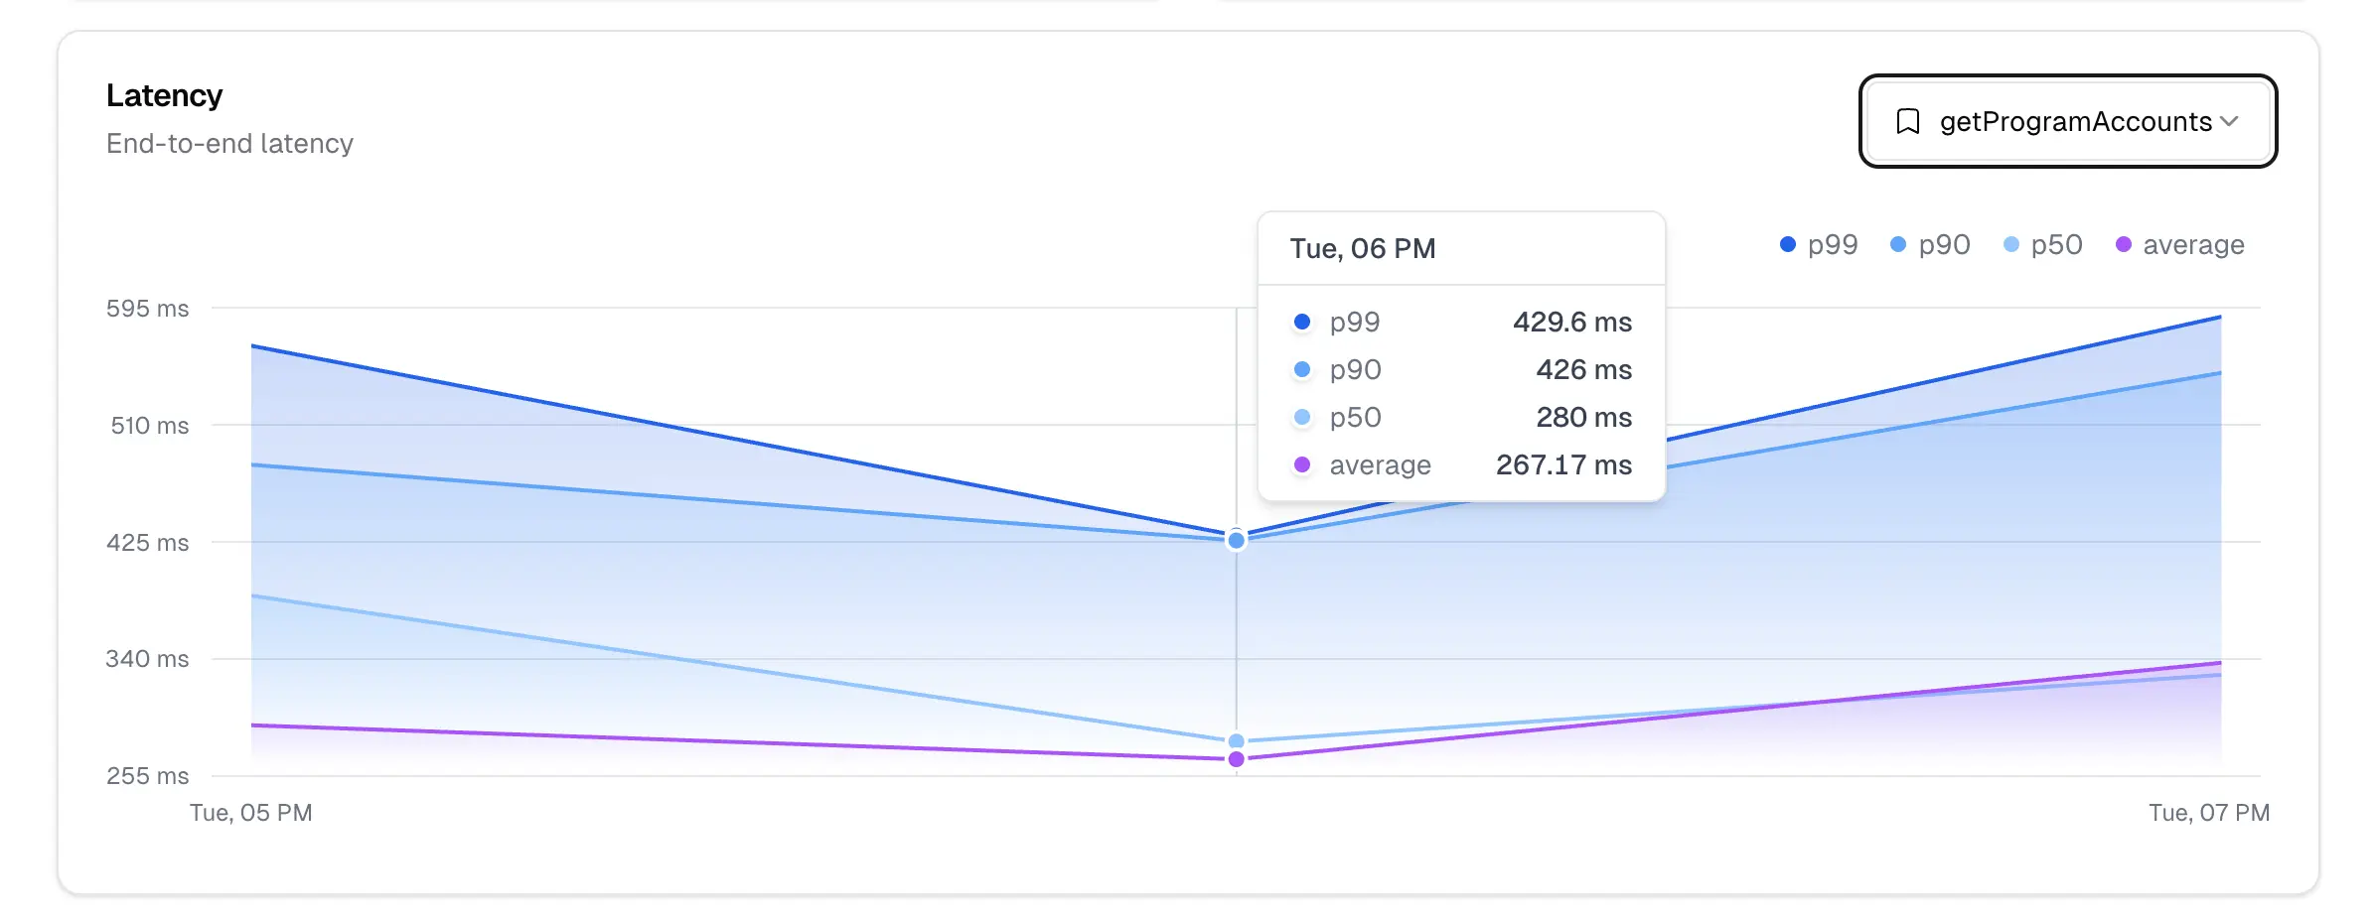2376x921 pixels.
Task: Click the p90 dot in the tooltip
Action: click(1301, 369)
